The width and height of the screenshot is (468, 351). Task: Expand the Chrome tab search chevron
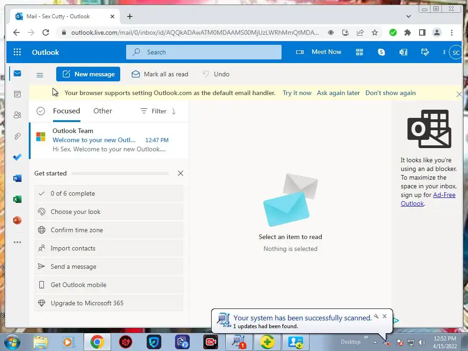408,16
